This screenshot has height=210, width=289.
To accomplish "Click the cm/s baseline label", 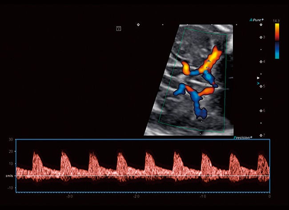I will click(9, 176).
